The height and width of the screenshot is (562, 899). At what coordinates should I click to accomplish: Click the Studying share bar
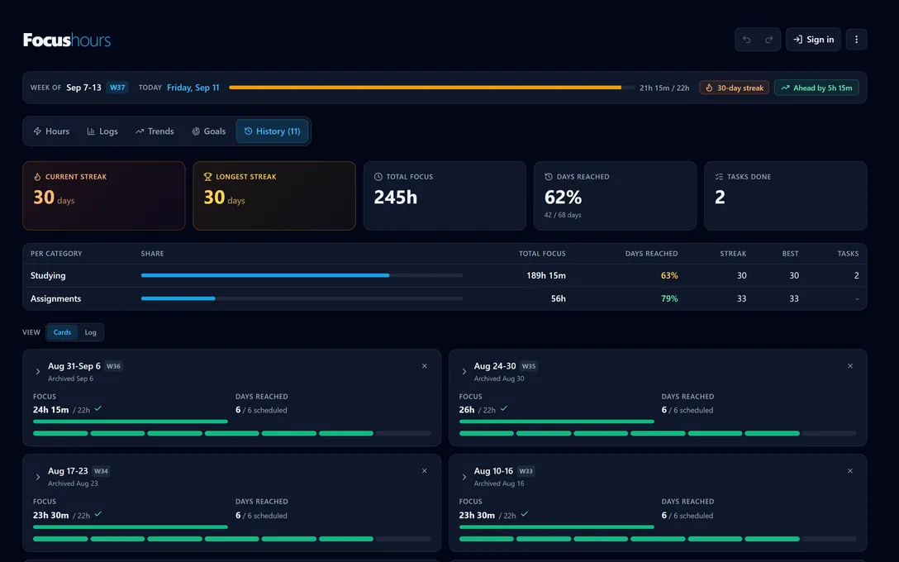pos(302,275)
